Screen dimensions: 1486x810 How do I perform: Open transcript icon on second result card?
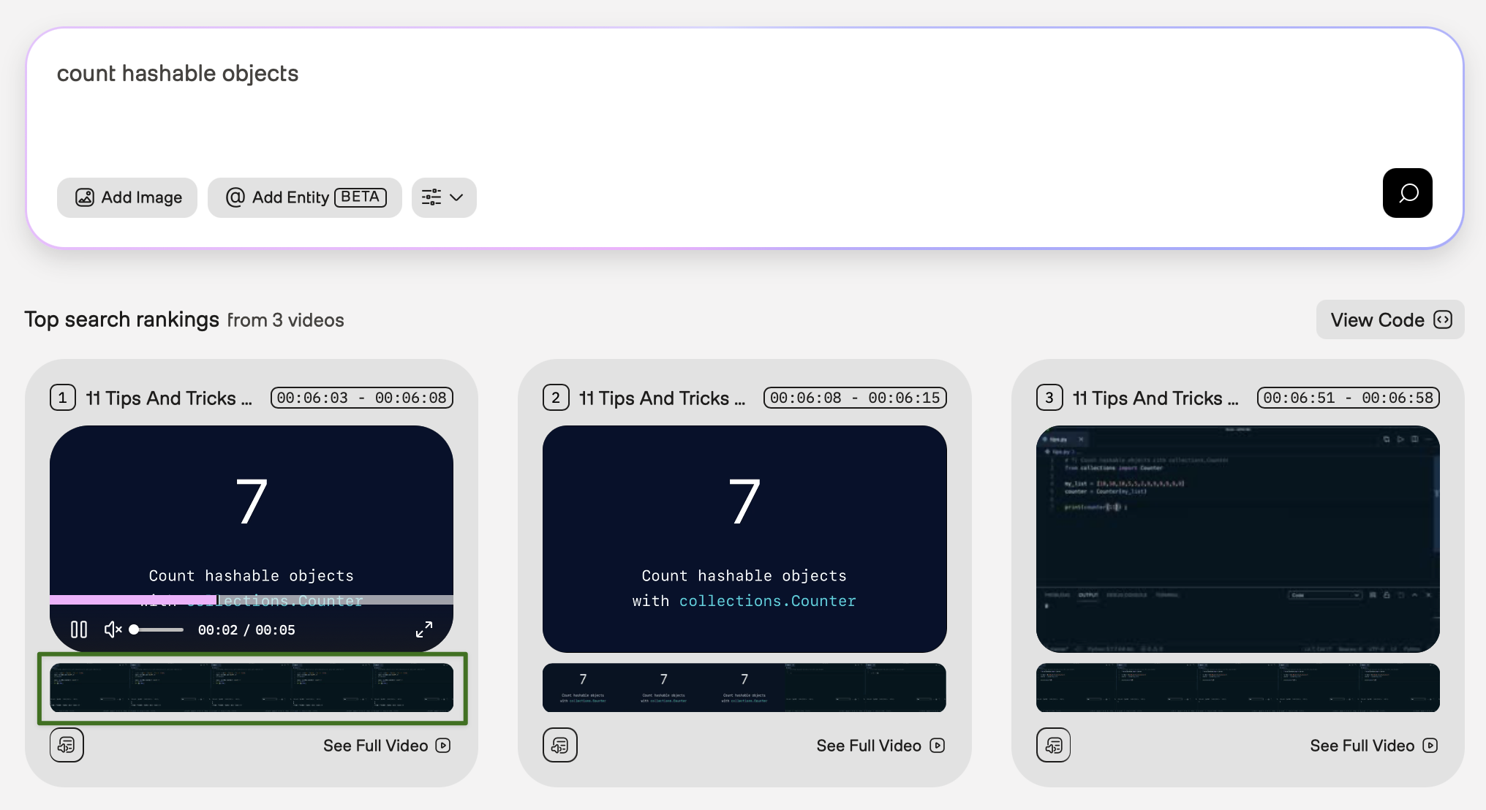[x=560, y=745]
